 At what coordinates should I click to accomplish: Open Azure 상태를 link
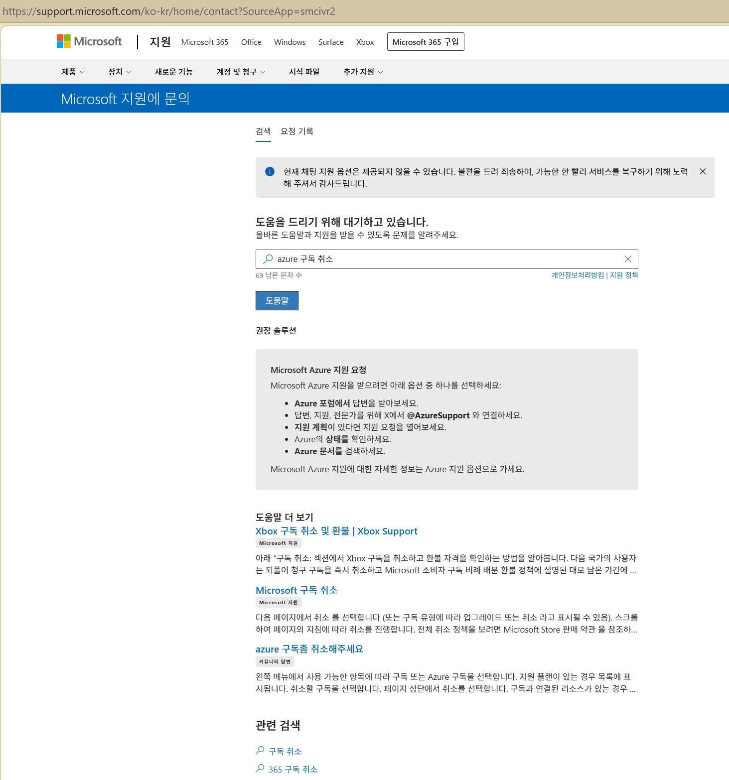(x=337, y=439)
